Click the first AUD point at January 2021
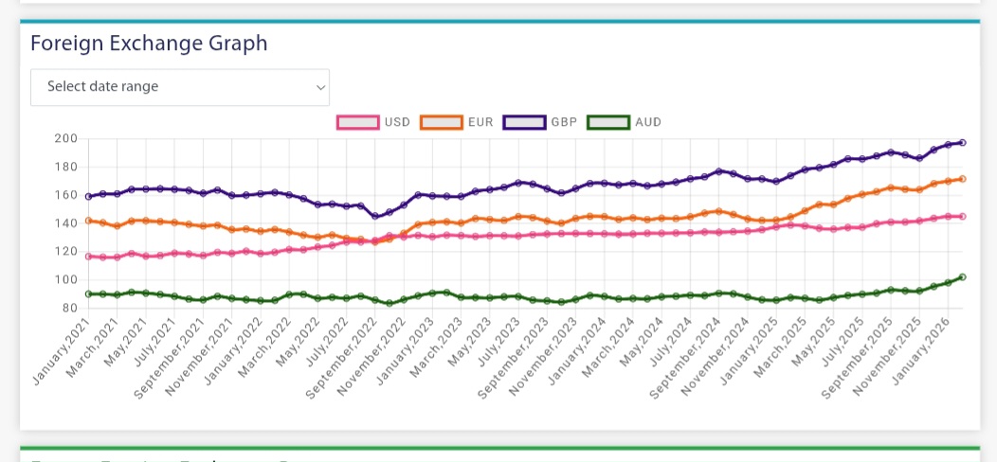This screenshot has height=462, width=997. (89, 293)
